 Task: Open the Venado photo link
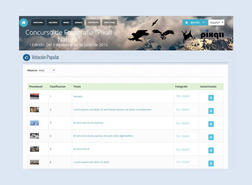pyautogui.click(x=78, y=97)
